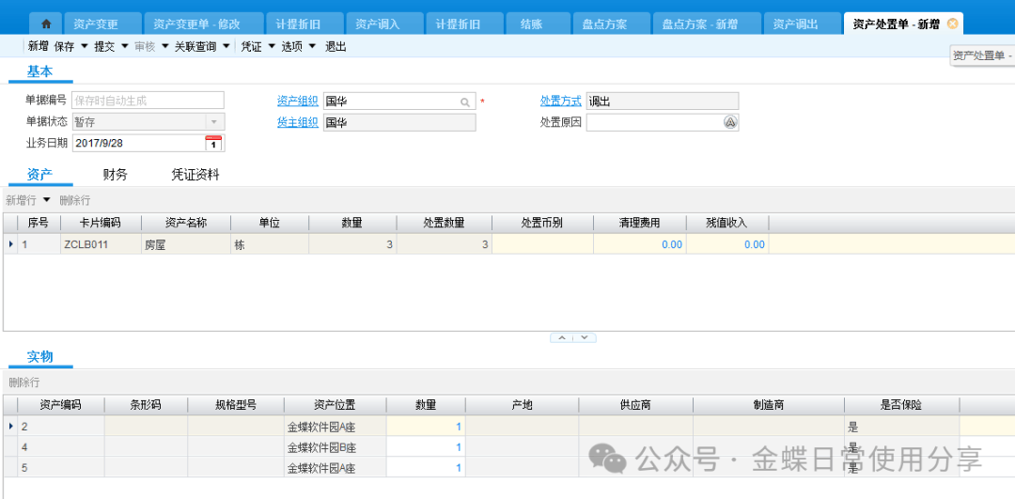This screenshot has height=499, width=1015.
Task: Click the 处置方式 link label
Action: (x=560, y=101)
